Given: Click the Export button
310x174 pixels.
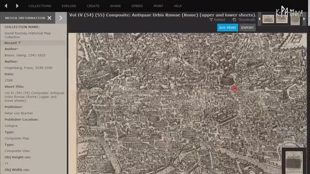Looking at the screenshot, I should (x=248, y=28).
